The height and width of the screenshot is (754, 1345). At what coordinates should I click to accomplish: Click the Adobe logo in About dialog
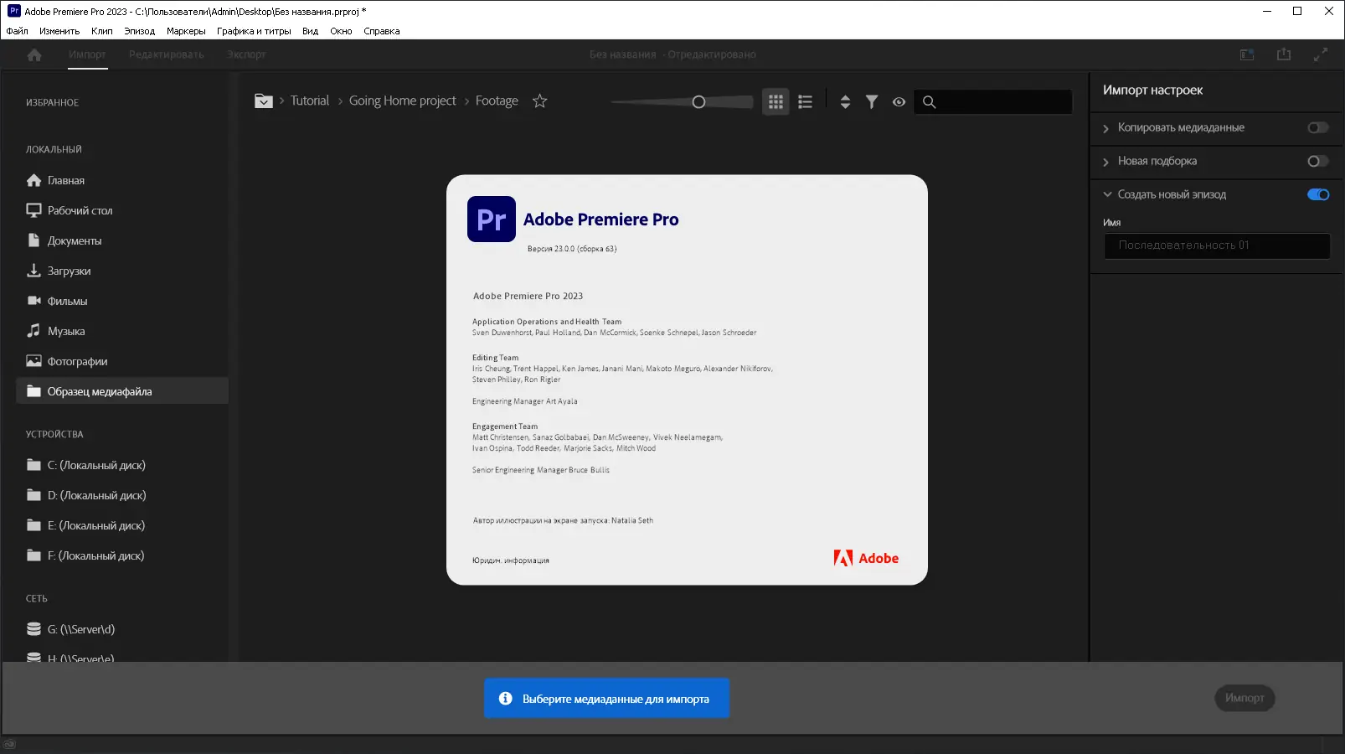click(x=866, y=558)
